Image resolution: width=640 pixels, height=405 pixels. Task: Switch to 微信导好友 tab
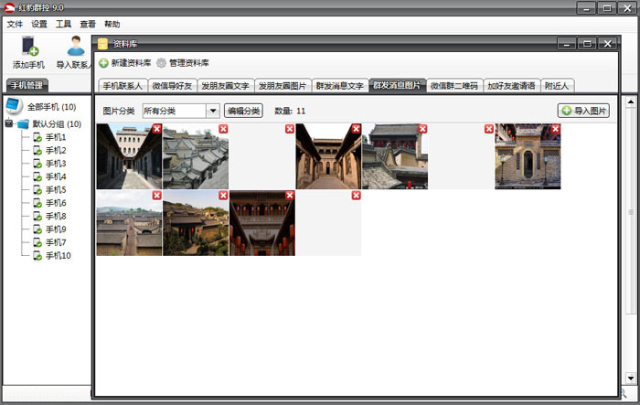point(172,86)
